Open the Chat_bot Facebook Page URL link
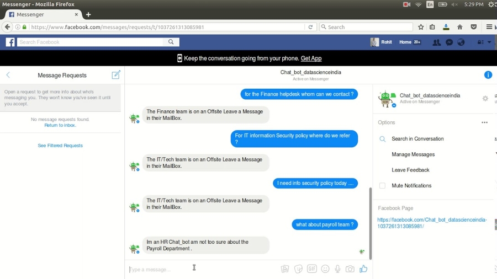Image resolution: width=497 pixels, height=279 pixels. tap(432, 223)
